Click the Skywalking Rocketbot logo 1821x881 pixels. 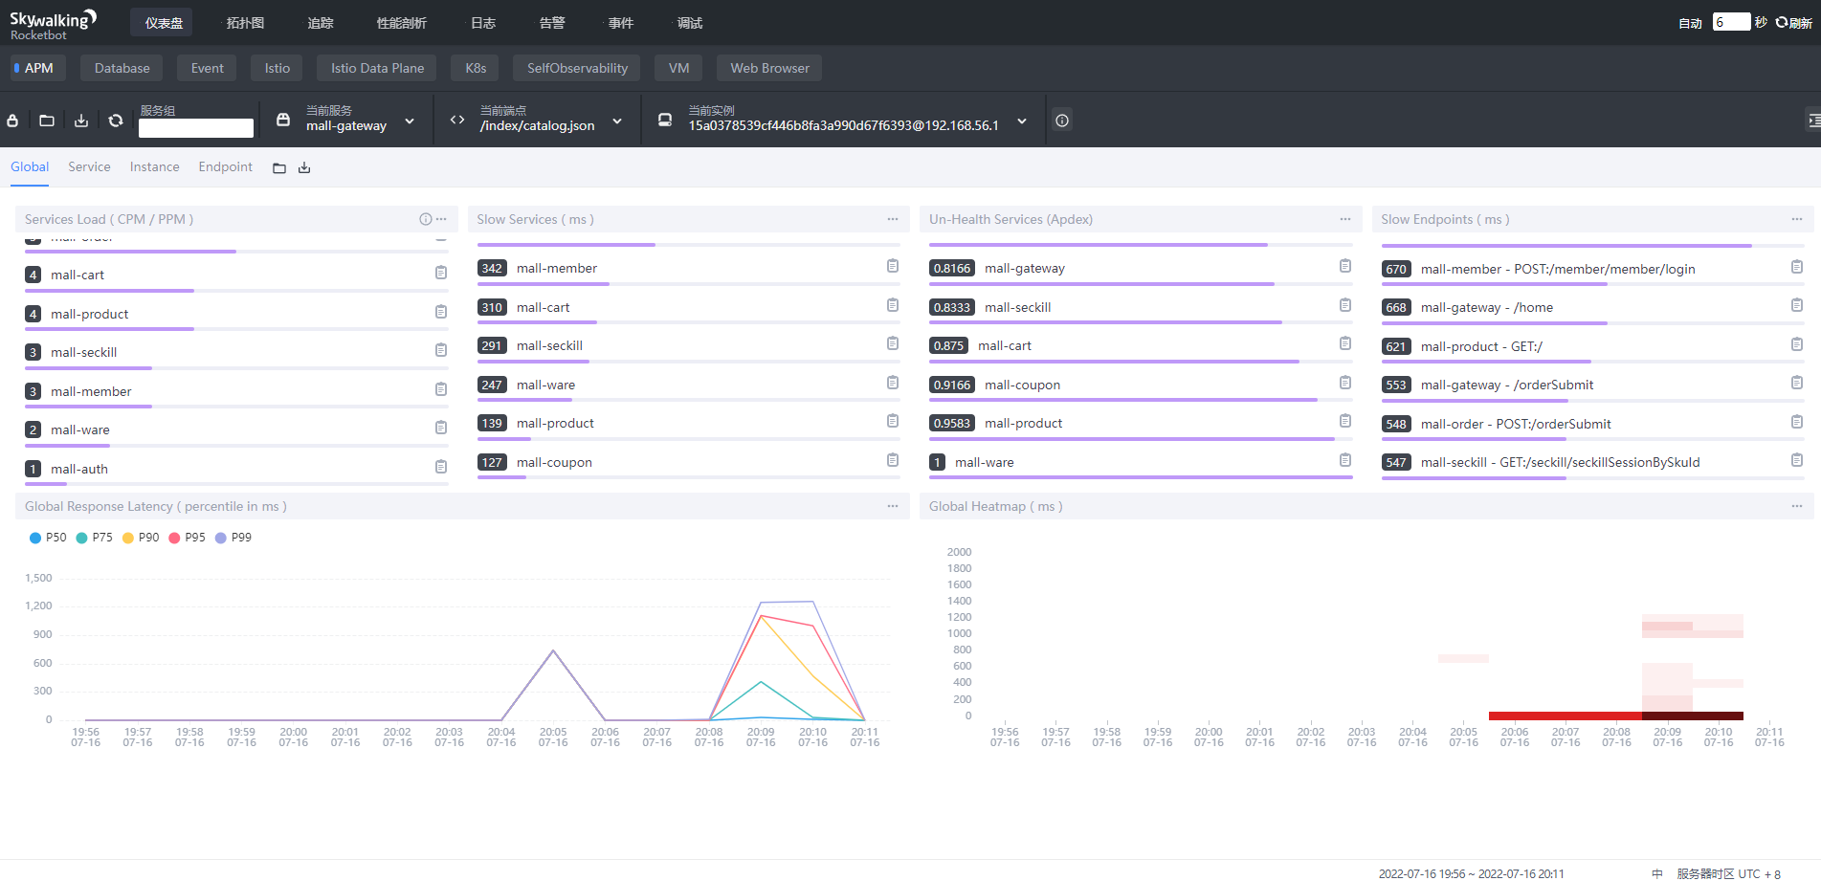54,25
